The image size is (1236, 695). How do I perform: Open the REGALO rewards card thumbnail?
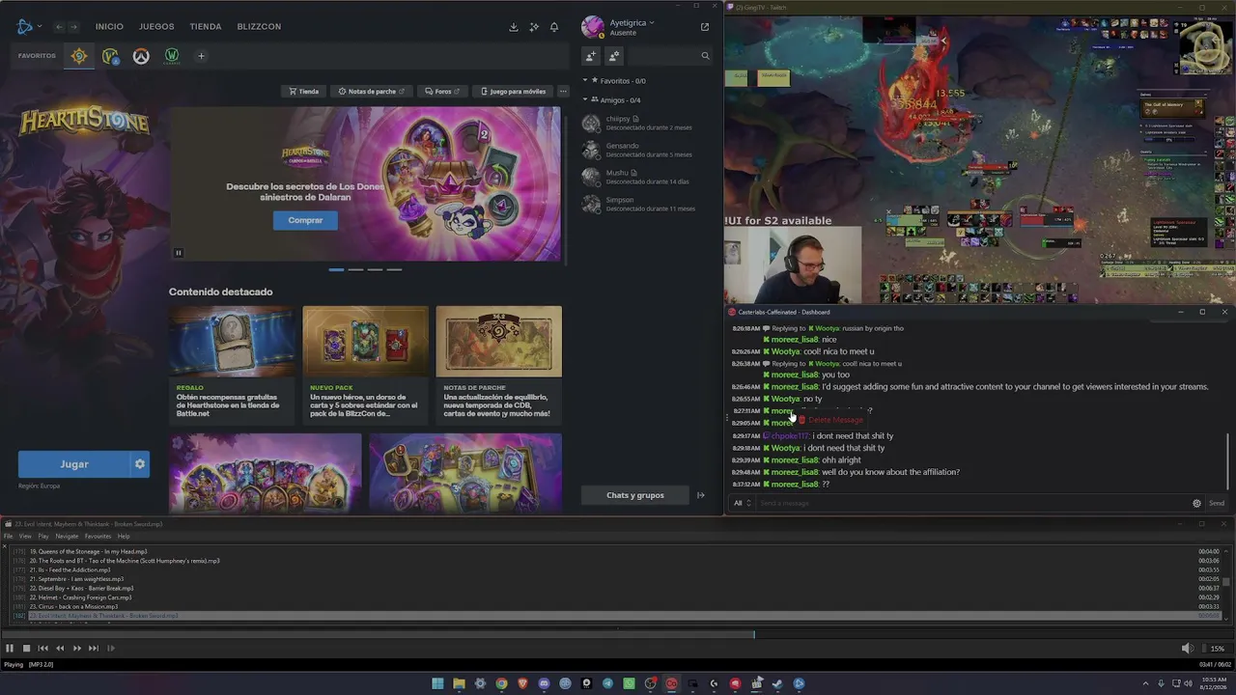coord(232,341)
